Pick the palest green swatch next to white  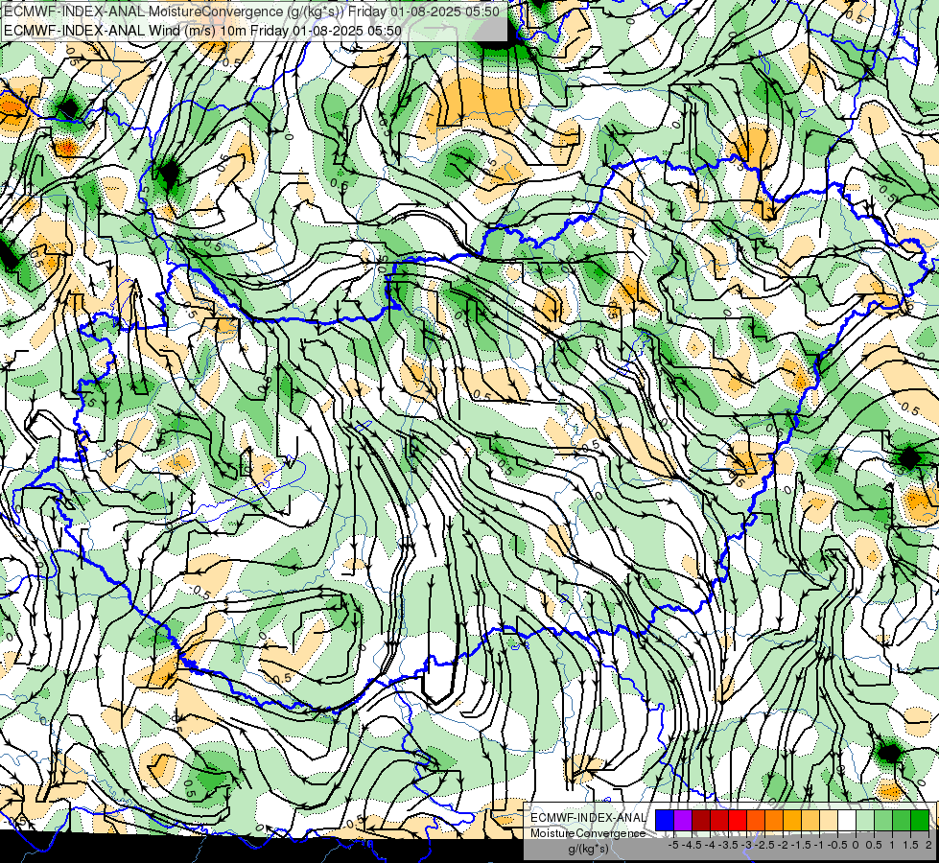tap(865, 820)
